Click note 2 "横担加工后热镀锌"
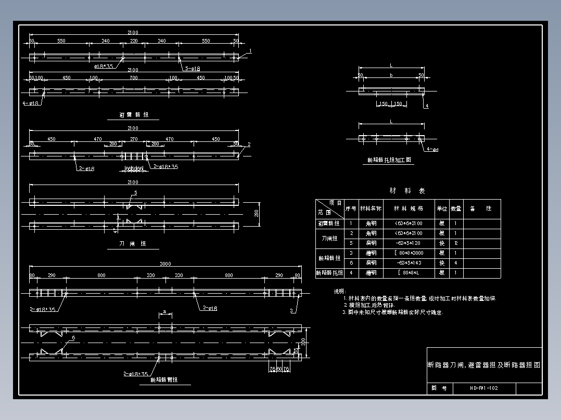This screenshot has width=561, height=420. coord(369,305)
